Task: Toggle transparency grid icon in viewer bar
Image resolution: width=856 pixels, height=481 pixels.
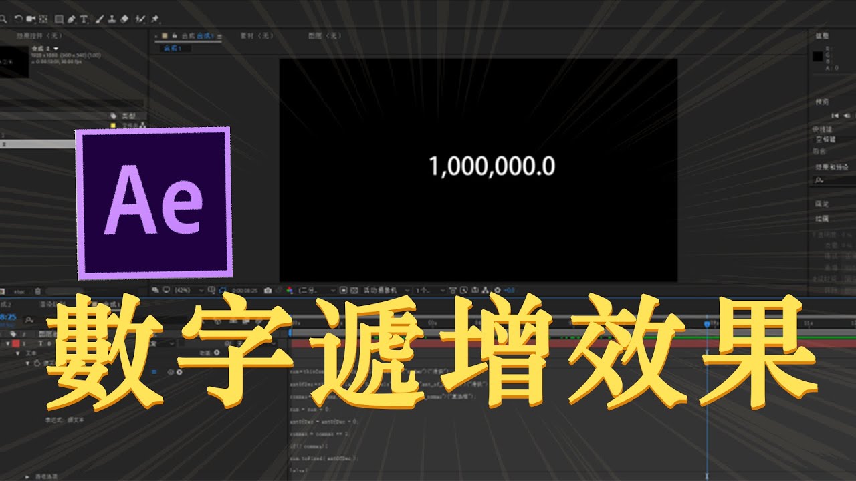Action: point(354,290)
